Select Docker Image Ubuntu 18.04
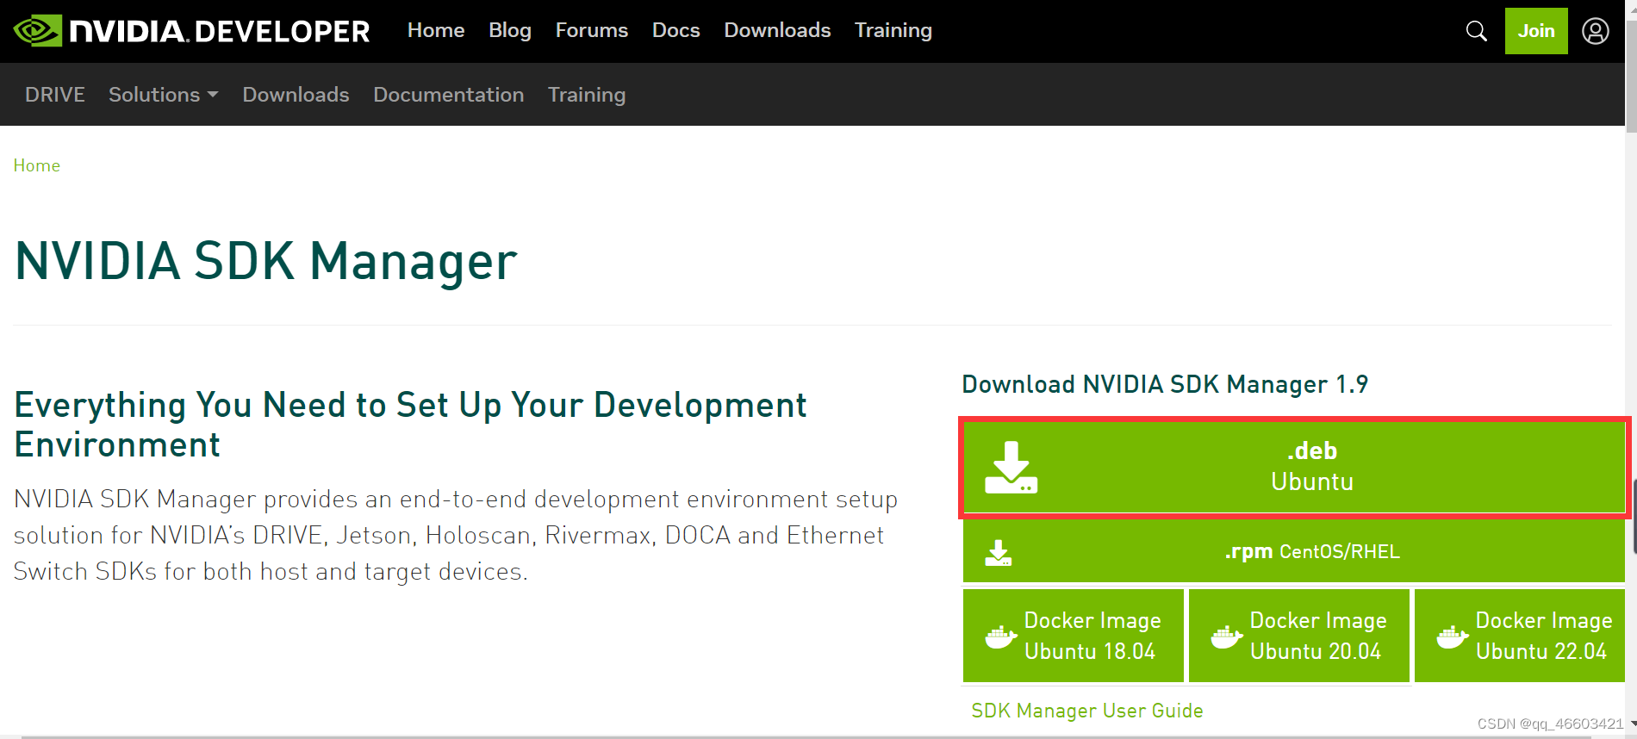Screen dimensions: 1637x739 click(x=1074, y=637)
